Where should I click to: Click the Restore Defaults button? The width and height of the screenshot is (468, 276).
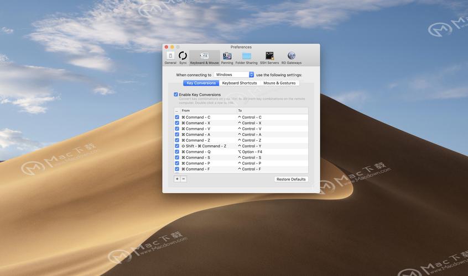(x=291, y=179)
